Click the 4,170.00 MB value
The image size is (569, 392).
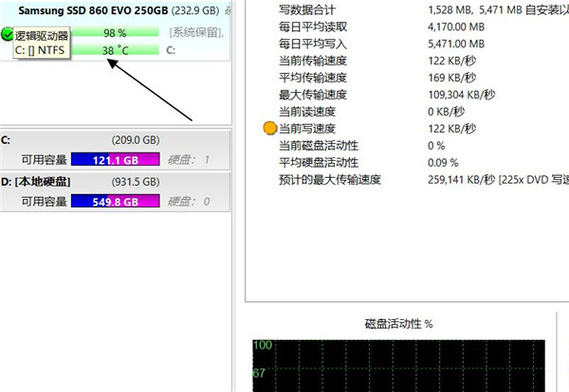pyautogui.click(x=456, y=27)
